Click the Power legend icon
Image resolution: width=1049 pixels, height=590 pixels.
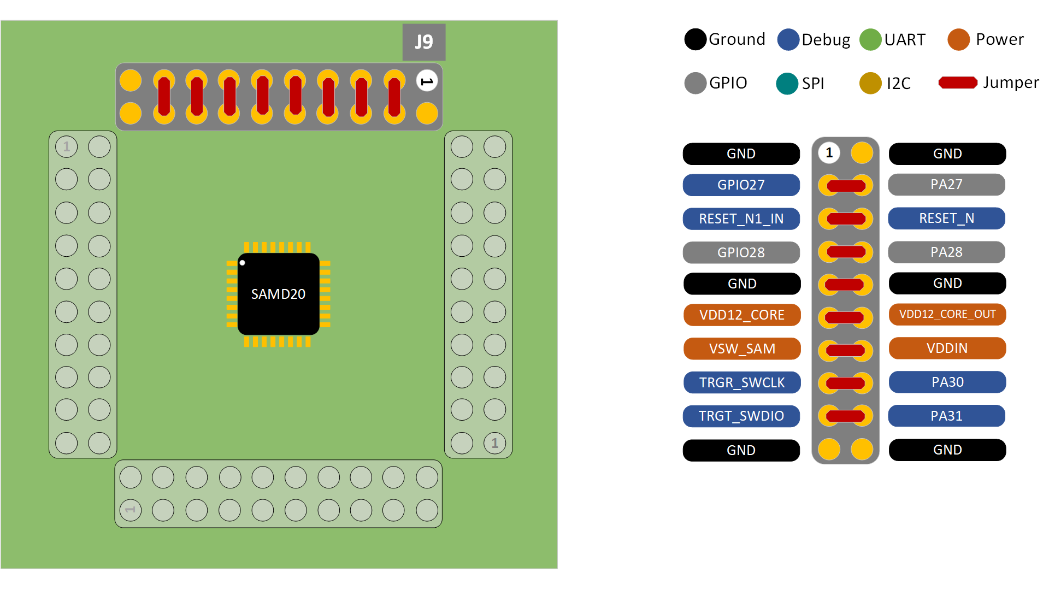point(959,39)
